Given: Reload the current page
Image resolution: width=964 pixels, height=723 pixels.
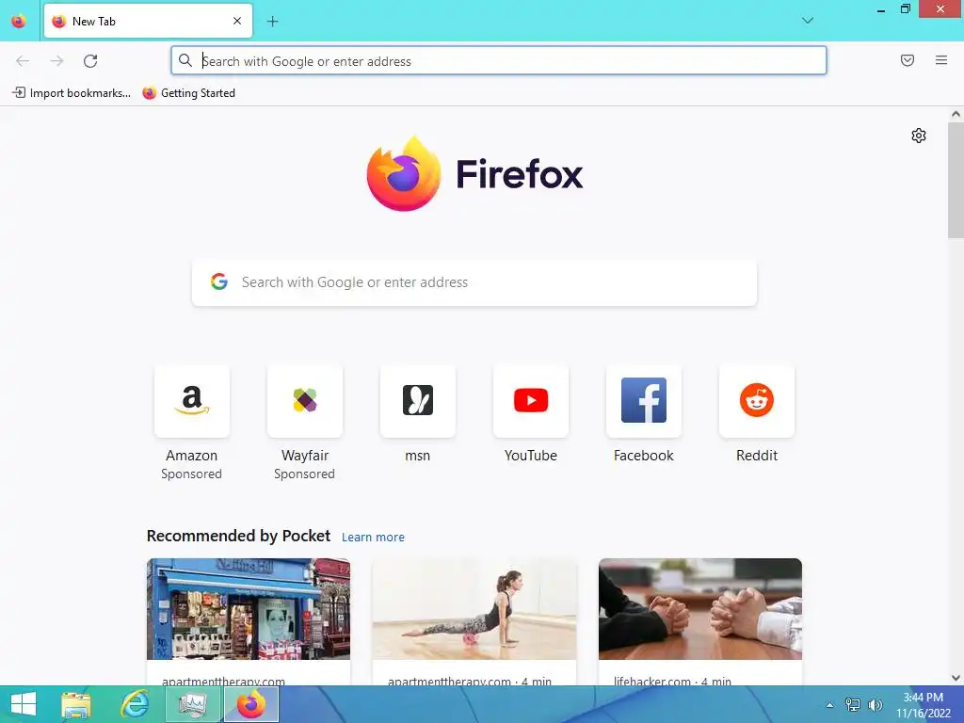Looking at the screenshot, I should (90, 61).
